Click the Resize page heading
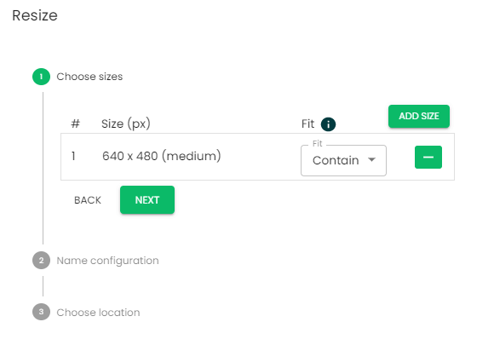 point(35,15)
